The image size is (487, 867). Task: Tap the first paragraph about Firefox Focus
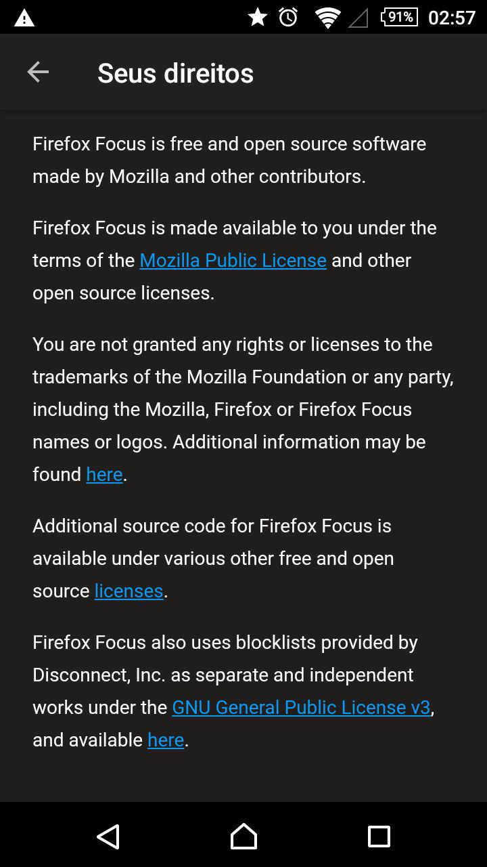click(229, 161)
